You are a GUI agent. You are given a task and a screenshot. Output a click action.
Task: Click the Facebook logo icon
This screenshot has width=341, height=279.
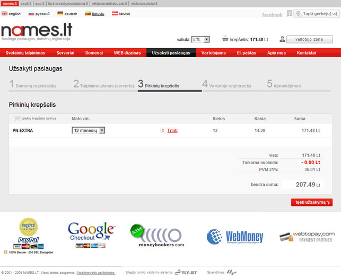[x=289, y=13]
